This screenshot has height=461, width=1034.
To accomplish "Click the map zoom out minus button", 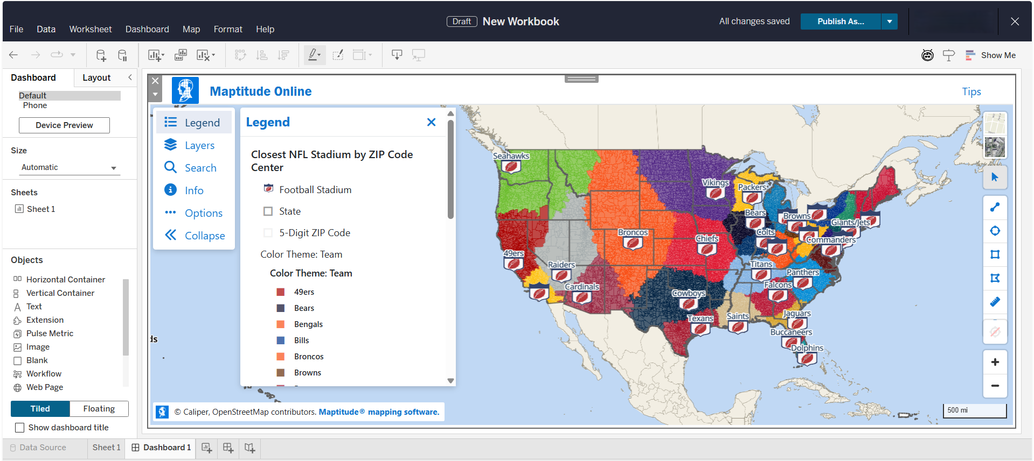I will [995, 386].
